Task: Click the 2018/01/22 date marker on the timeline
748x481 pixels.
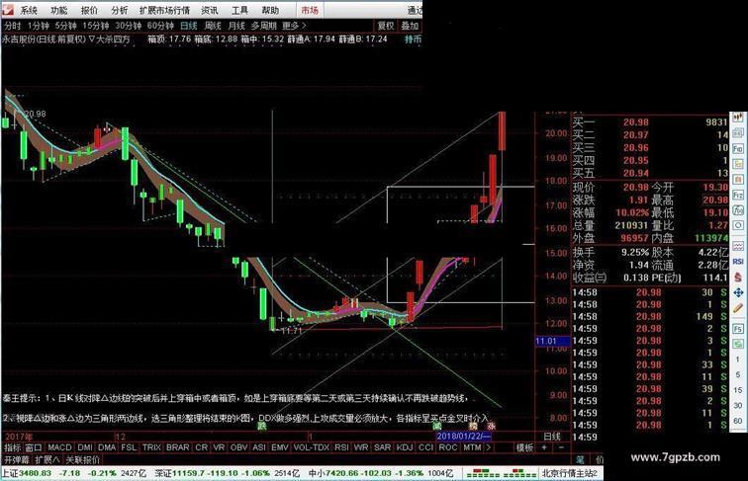Action: click(x=463, y=436)
